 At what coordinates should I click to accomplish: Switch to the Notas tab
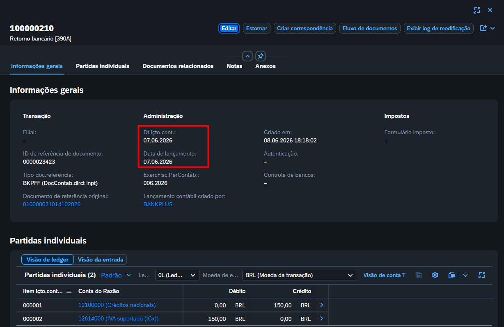click(234, 66)
